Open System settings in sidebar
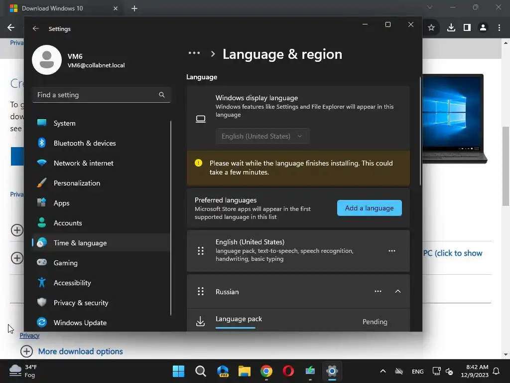Viewport: 510px width, 383px height. pos(101,124)
